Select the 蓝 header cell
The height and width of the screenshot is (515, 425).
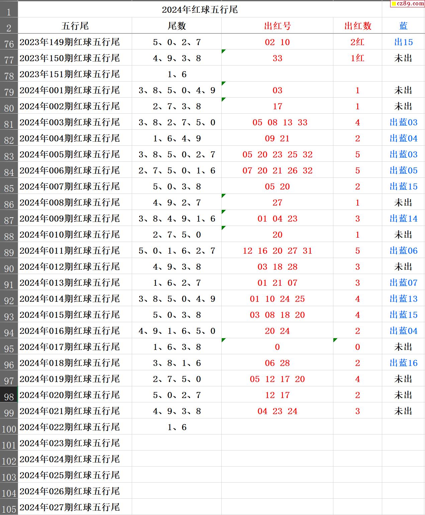[403, 26]
